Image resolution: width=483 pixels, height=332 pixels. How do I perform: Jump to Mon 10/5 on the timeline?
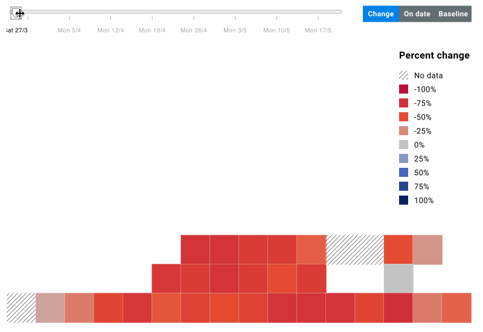pyautogui.click(x=277, y=30)
